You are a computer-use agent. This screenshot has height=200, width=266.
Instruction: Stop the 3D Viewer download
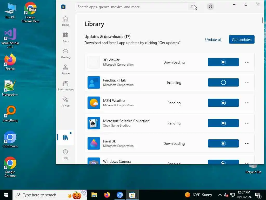click(x=223, y=62)
